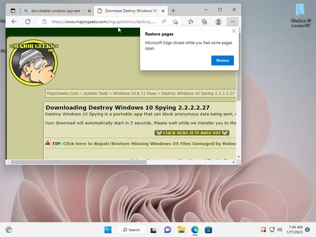
Task: Open Settings and more menu
Action: [233, 22]
